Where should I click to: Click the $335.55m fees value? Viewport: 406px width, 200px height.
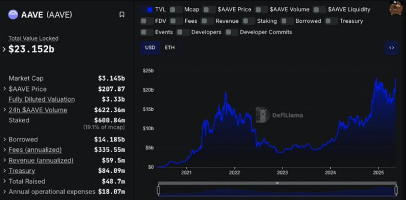(110, 150)
